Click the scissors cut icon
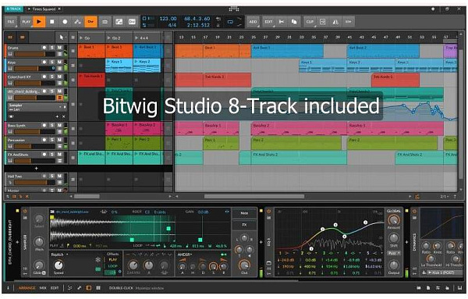This screenshot has width=468, height=299. tap(281, 22)
